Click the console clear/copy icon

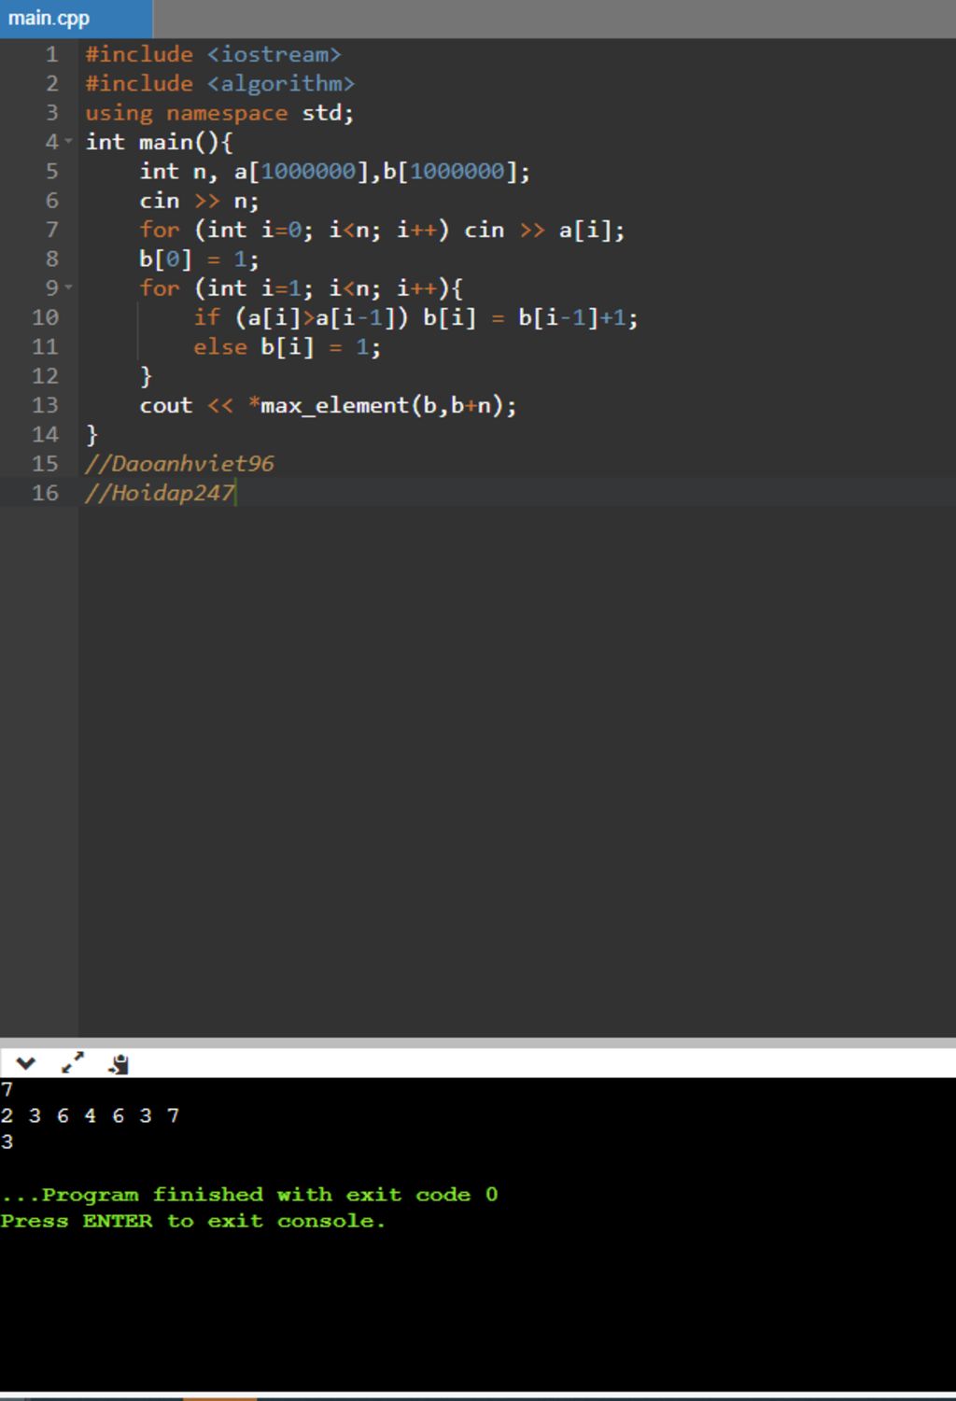point(119,1064)
